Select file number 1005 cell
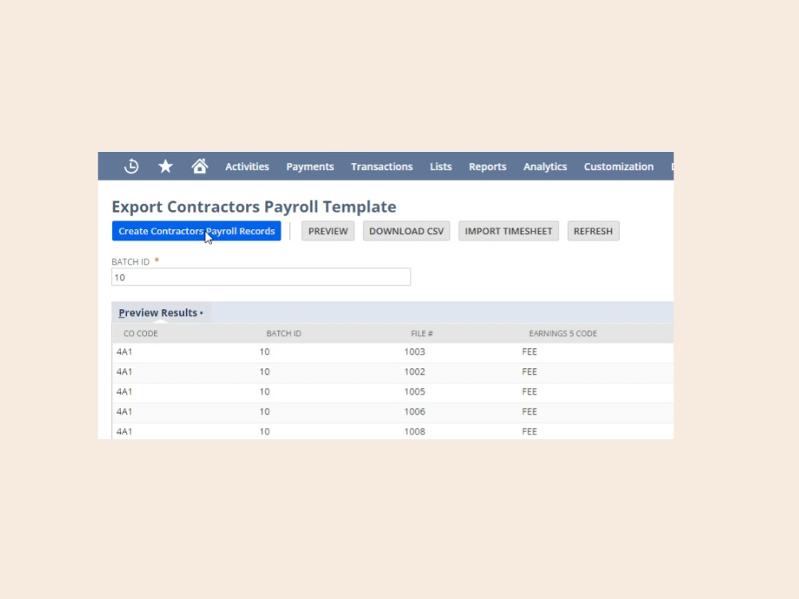 pos(415,391)
